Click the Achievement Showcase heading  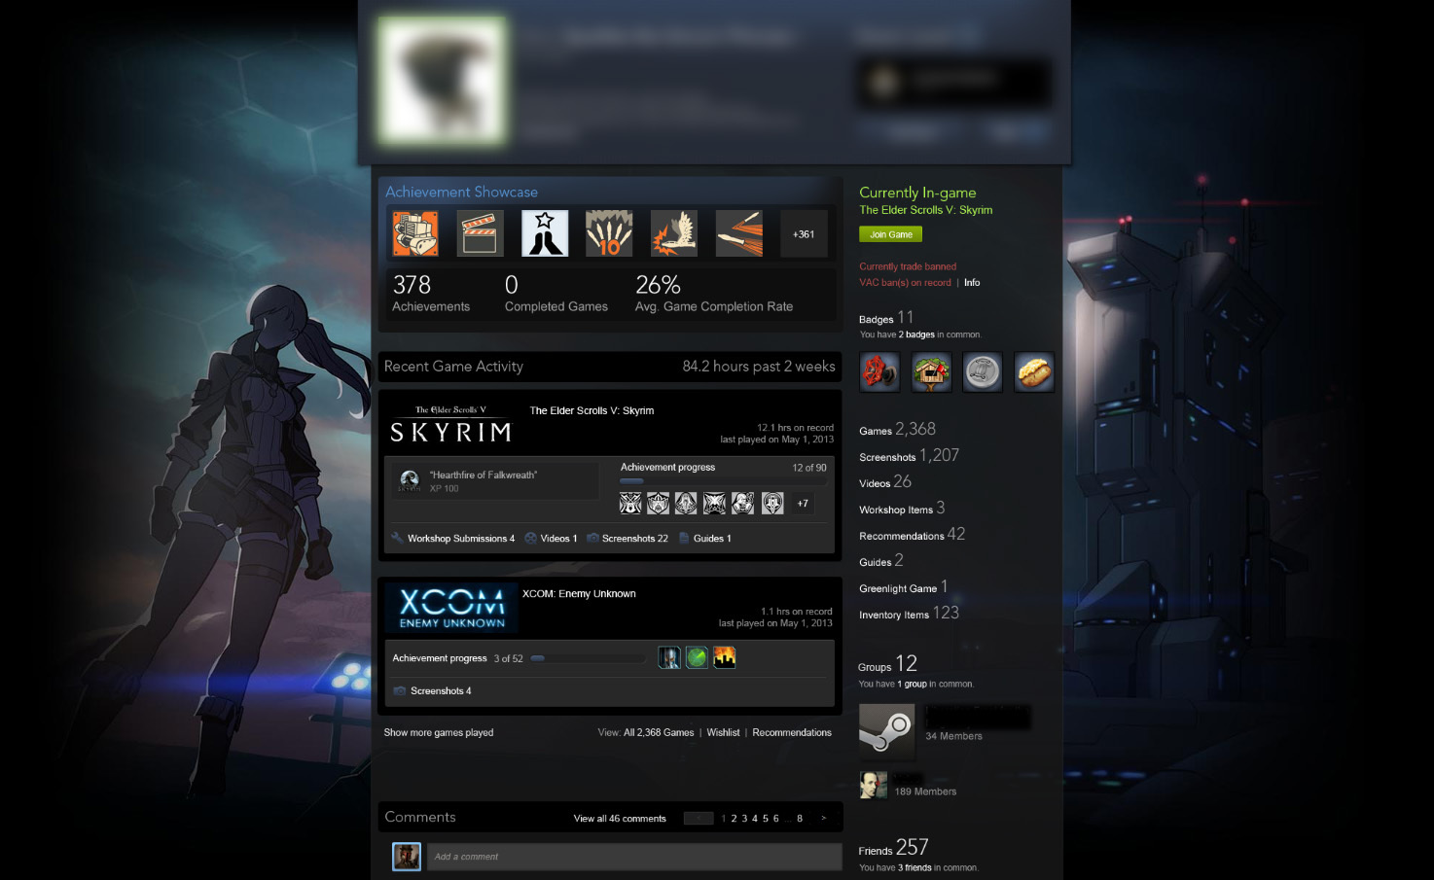coord(461,192)
